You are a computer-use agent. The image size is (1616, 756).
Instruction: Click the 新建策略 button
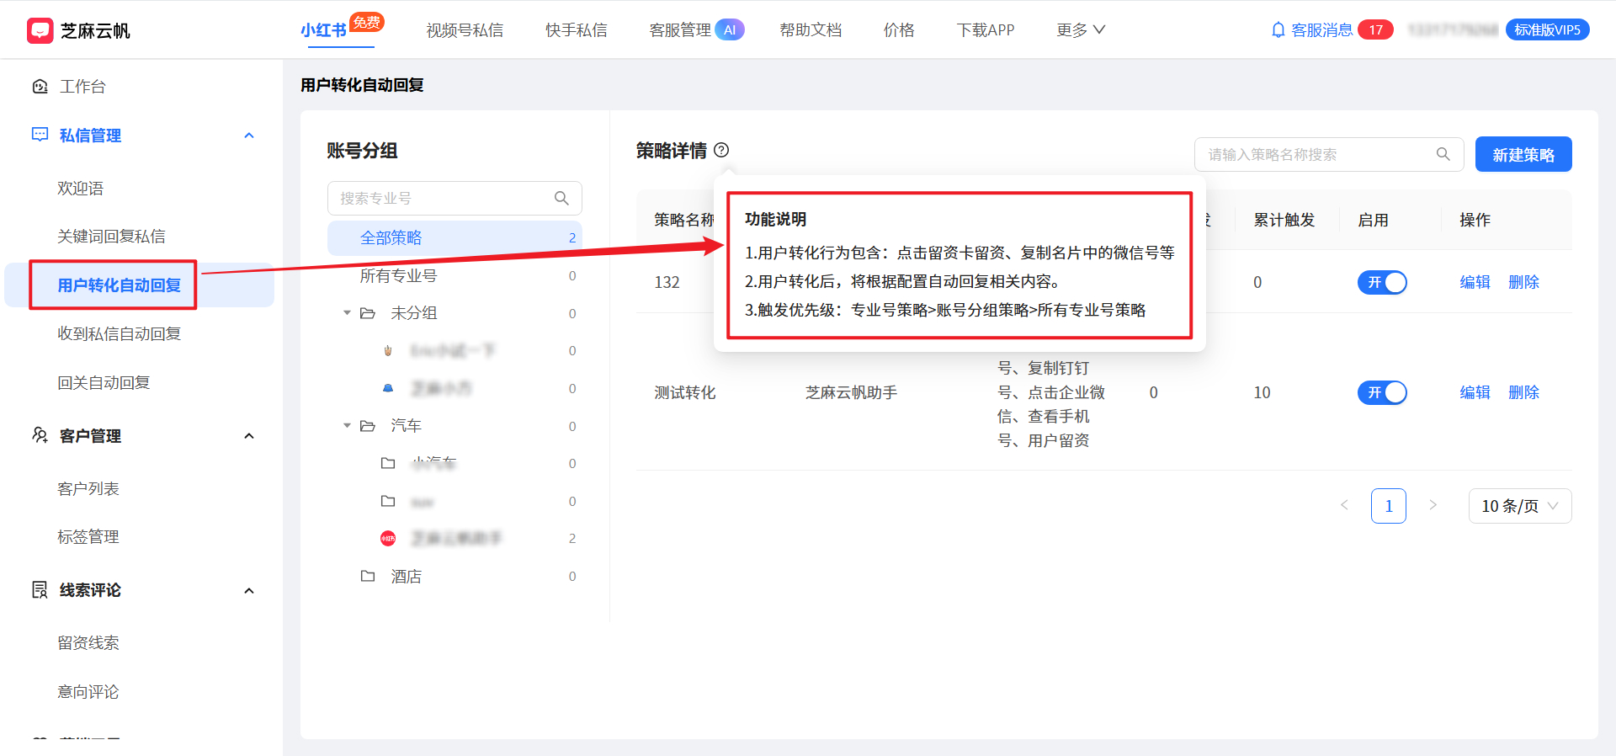1523,154
